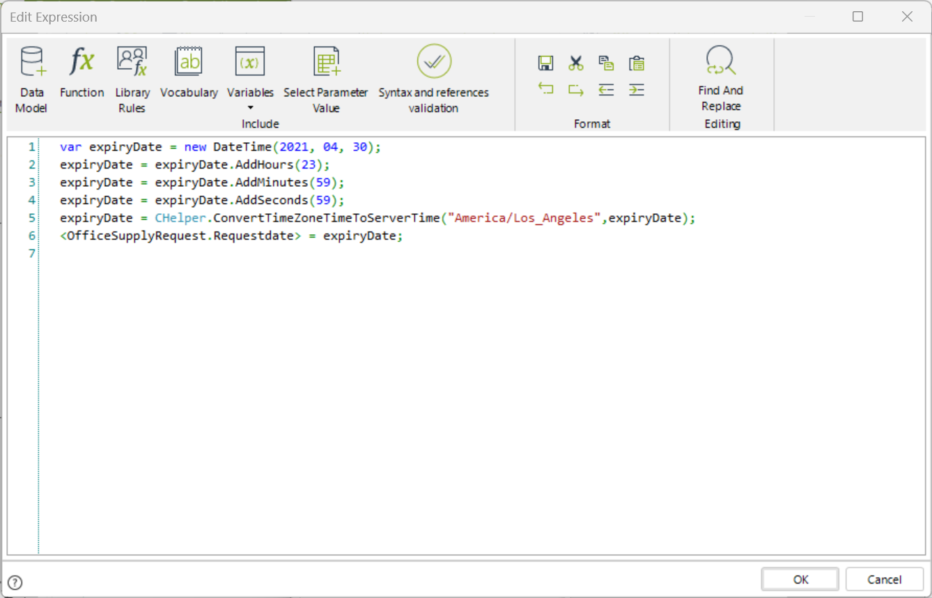932x598 pixels.
Task: Cut selection with the scissors icon
Action: pyautogui.click(x=575, y=63)
